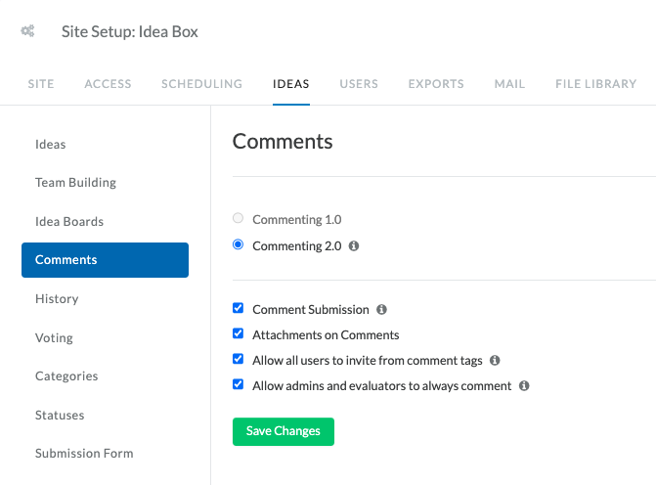The height and width of the screenshot is (485, 656).
Task: Disable Allow all users to invite checkbox
Action: (x=238, y=359)
